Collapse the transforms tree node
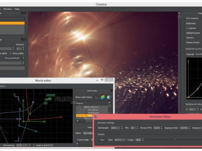 pyautogui.click(x=86, y=113)
